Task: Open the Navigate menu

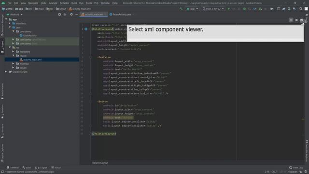Action: point(33,3)
